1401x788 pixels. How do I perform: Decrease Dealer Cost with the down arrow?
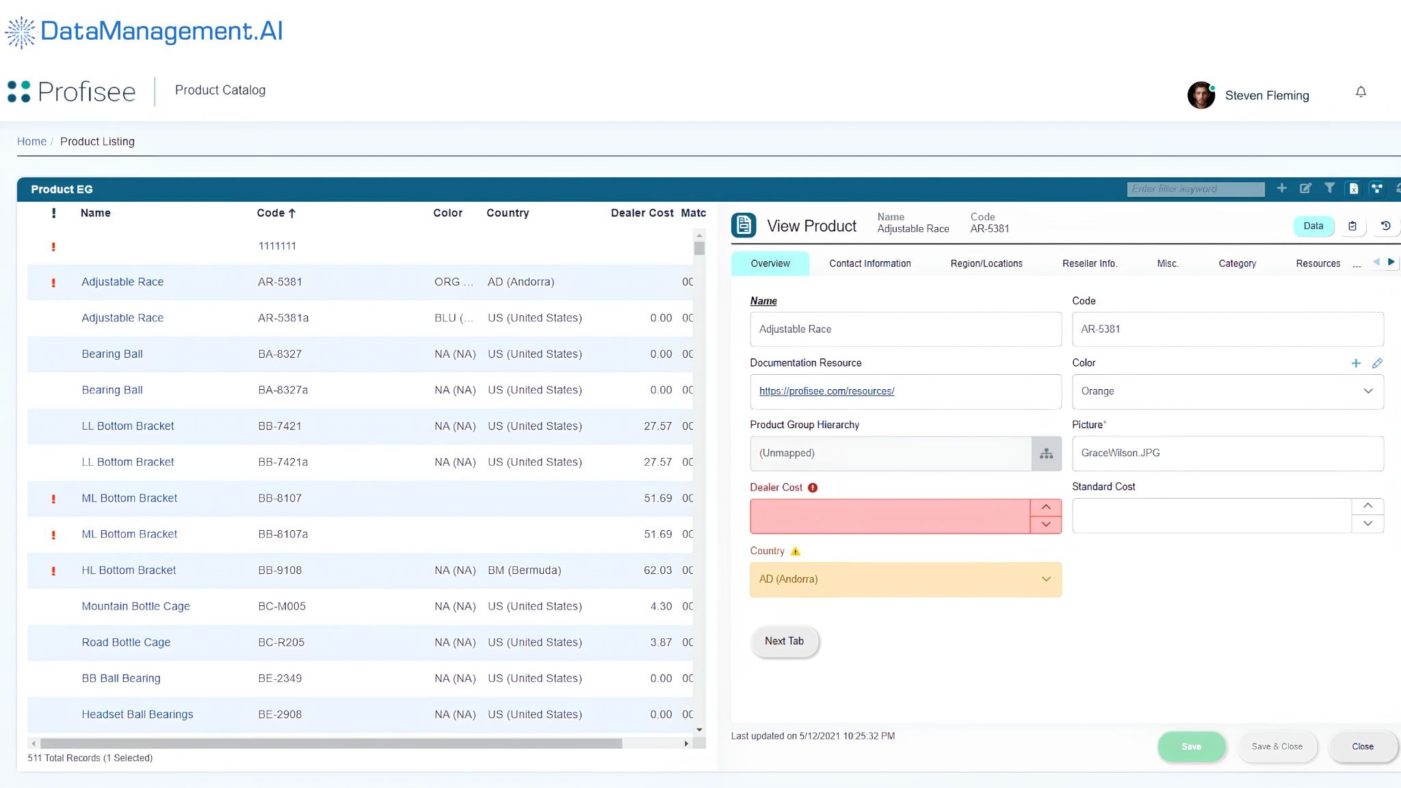(x=1046, y=525)
